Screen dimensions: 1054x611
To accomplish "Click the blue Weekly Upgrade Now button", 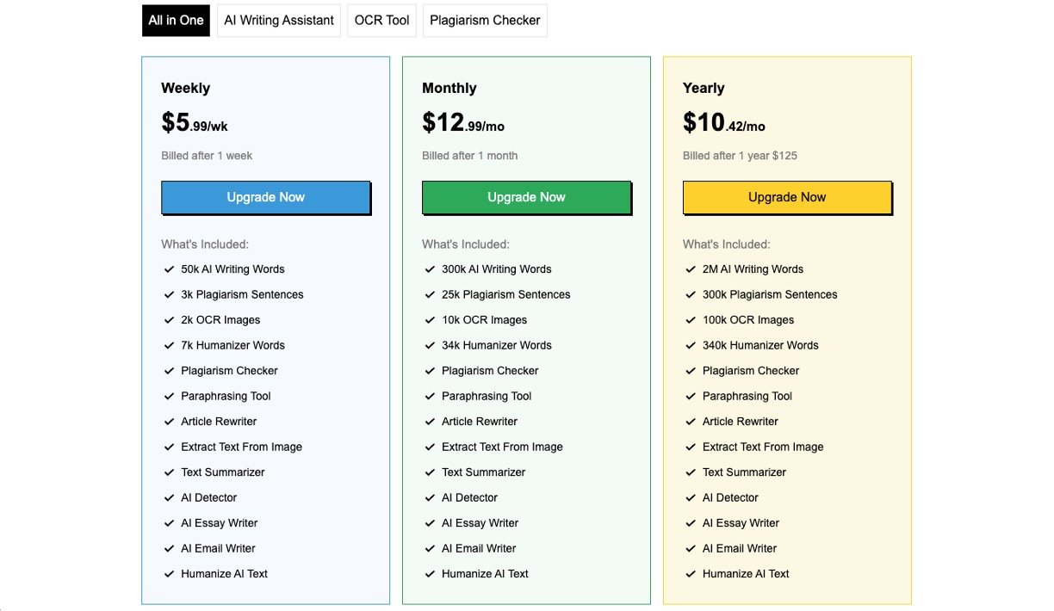I will click(x=265, y=197).
